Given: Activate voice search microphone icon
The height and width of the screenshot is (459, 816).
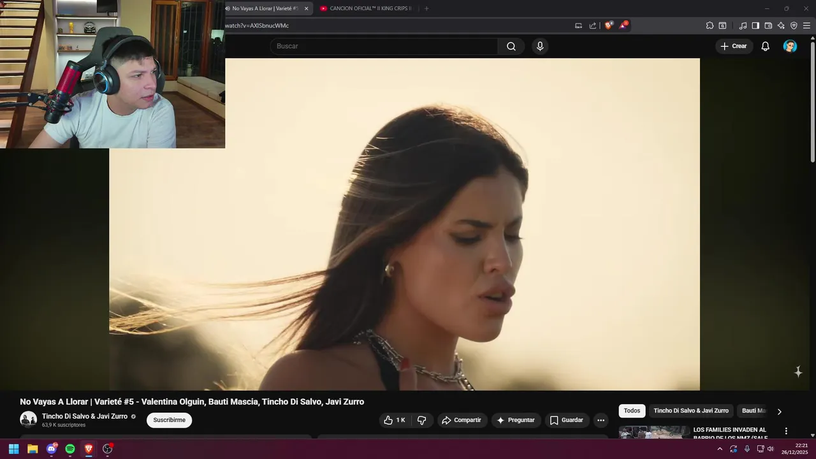Looking at the screenshot, I should coord(540,46).
